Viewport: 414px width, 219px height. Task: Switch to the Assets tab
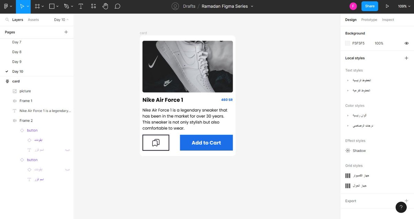tap(33, 20)
